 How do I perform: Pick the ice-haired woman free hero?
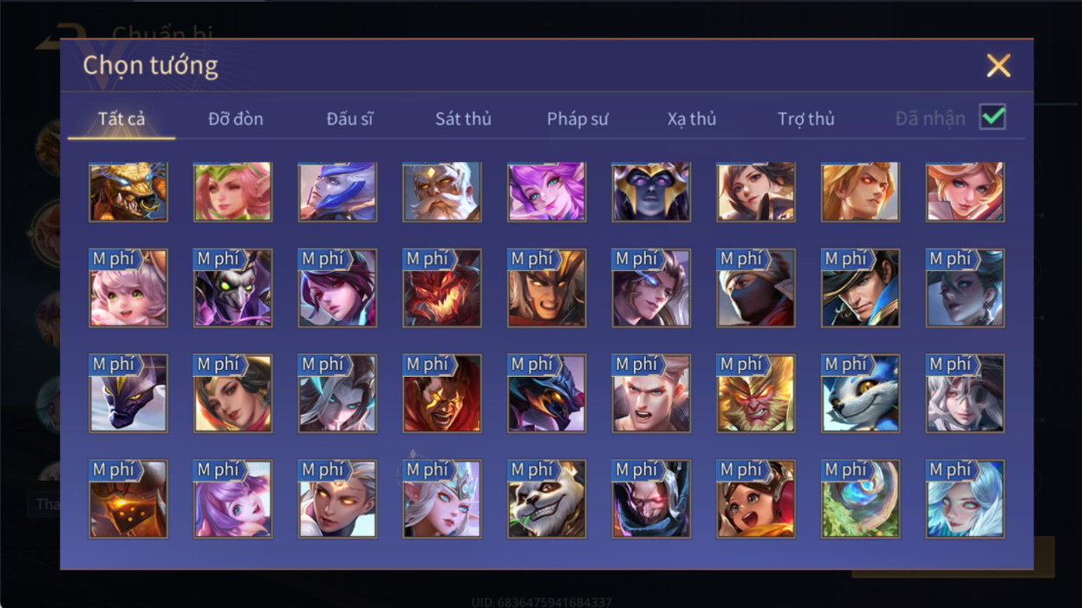tap(965, 499)
